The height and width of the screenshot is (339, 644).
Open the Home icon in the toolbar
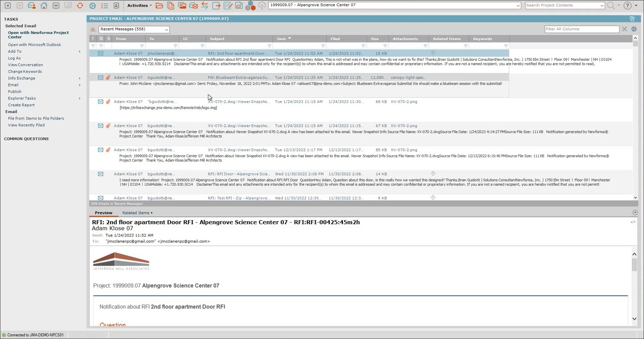pyautogui.click(x=44, y=5)
